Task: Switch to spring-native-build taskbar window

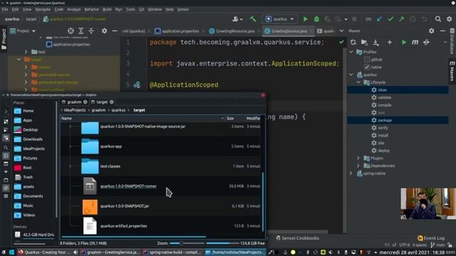Action: click(172, 252)
